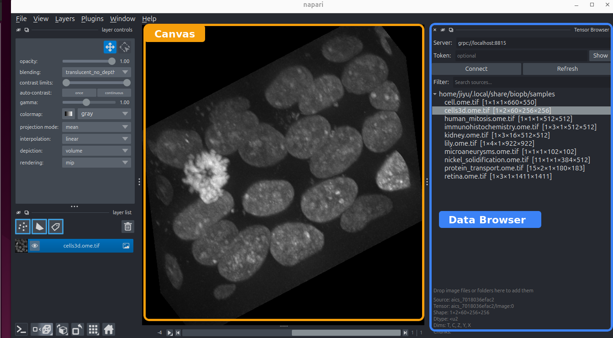Click the Refresh button
Image resolution: width=613 pixels, height=338 pixels.
tap(567, 69)
